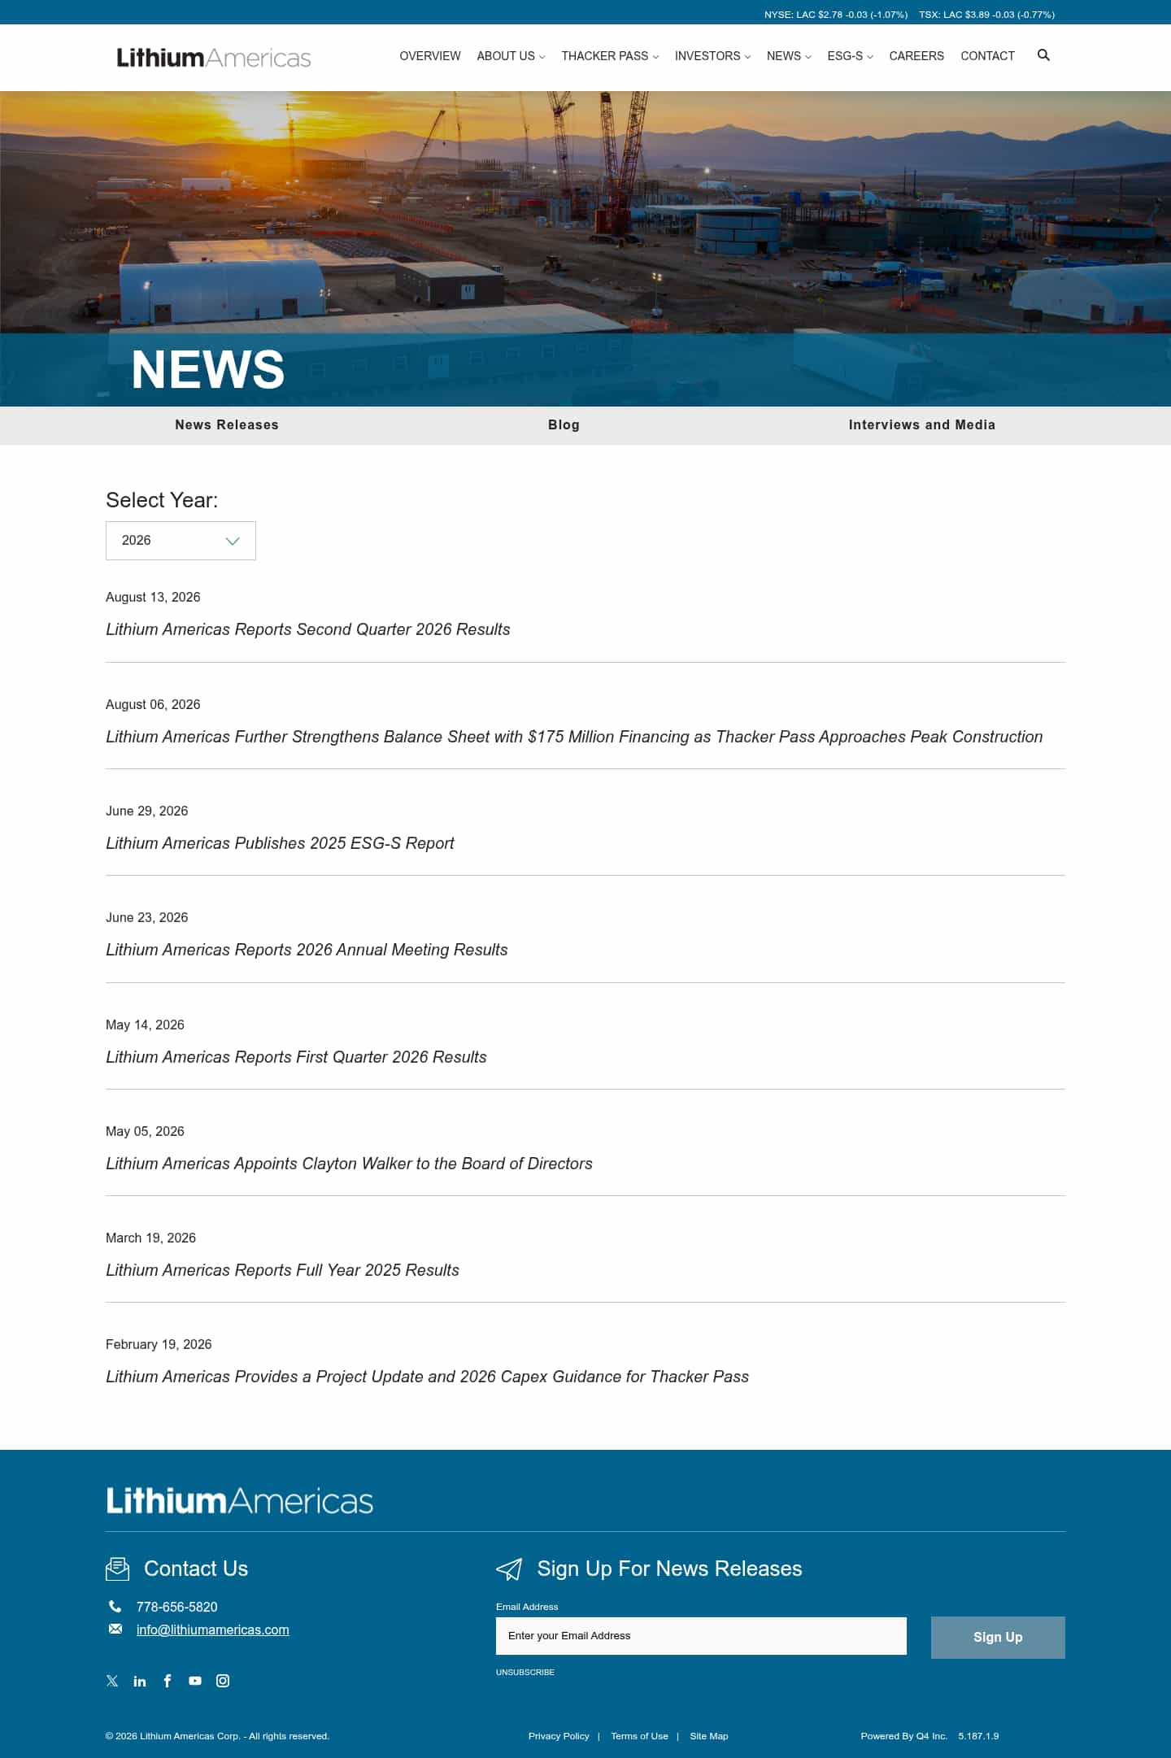Open the LinkedIn icon in footer
Screen dimensions: 1171x1758
click(140, 1681)
